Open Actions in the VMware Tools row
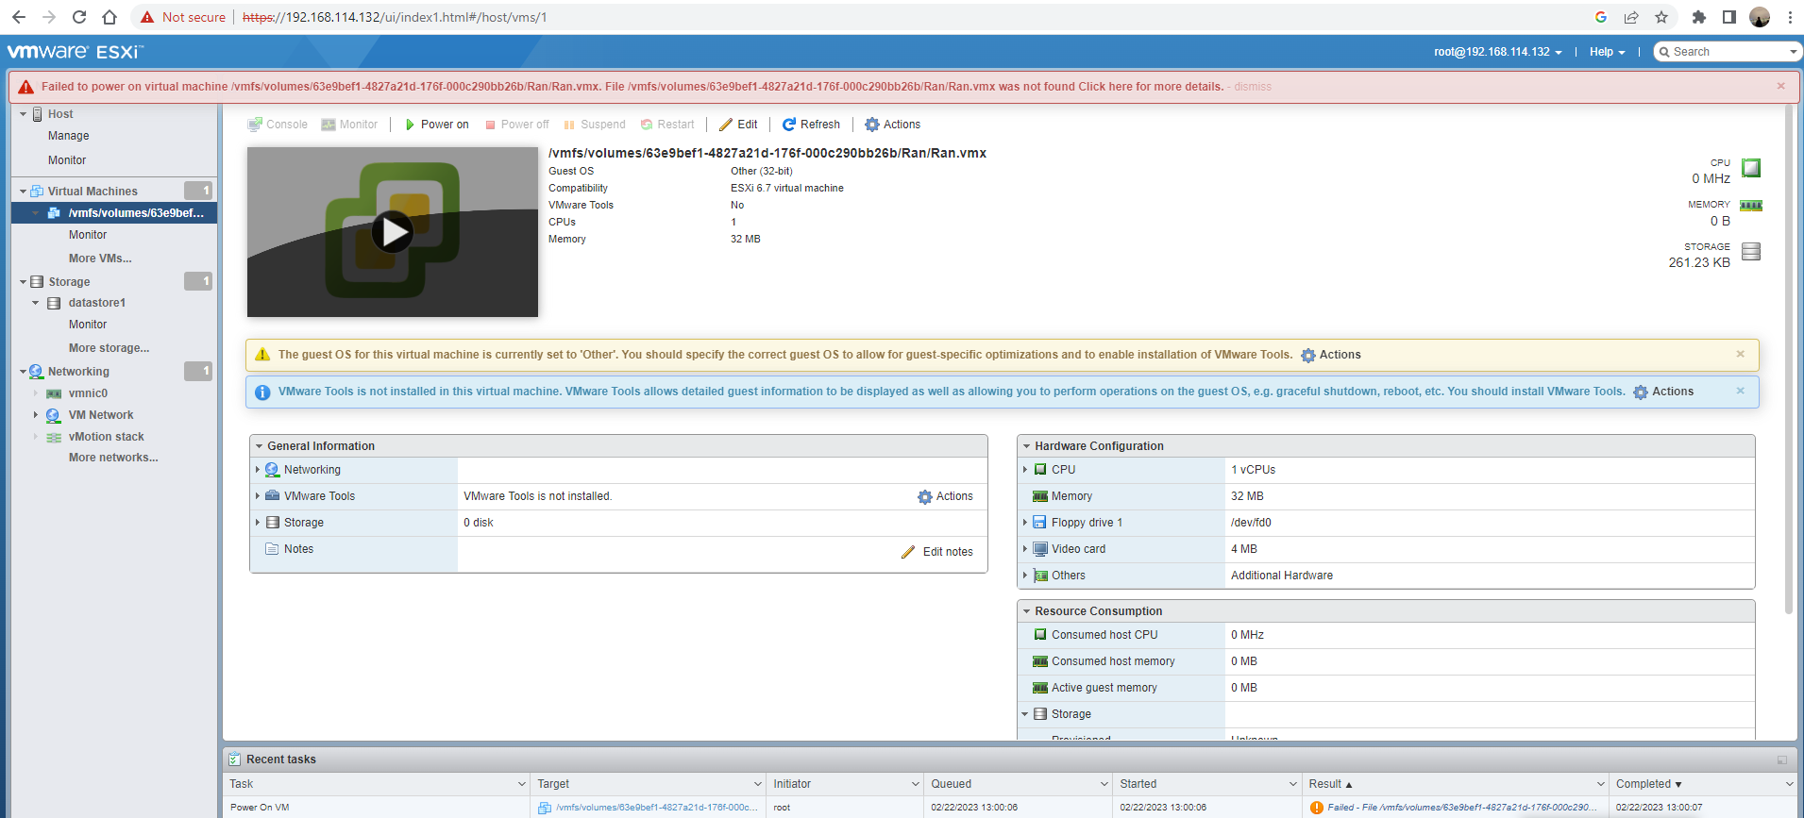The image size is (1804, 818). (946, 496)
